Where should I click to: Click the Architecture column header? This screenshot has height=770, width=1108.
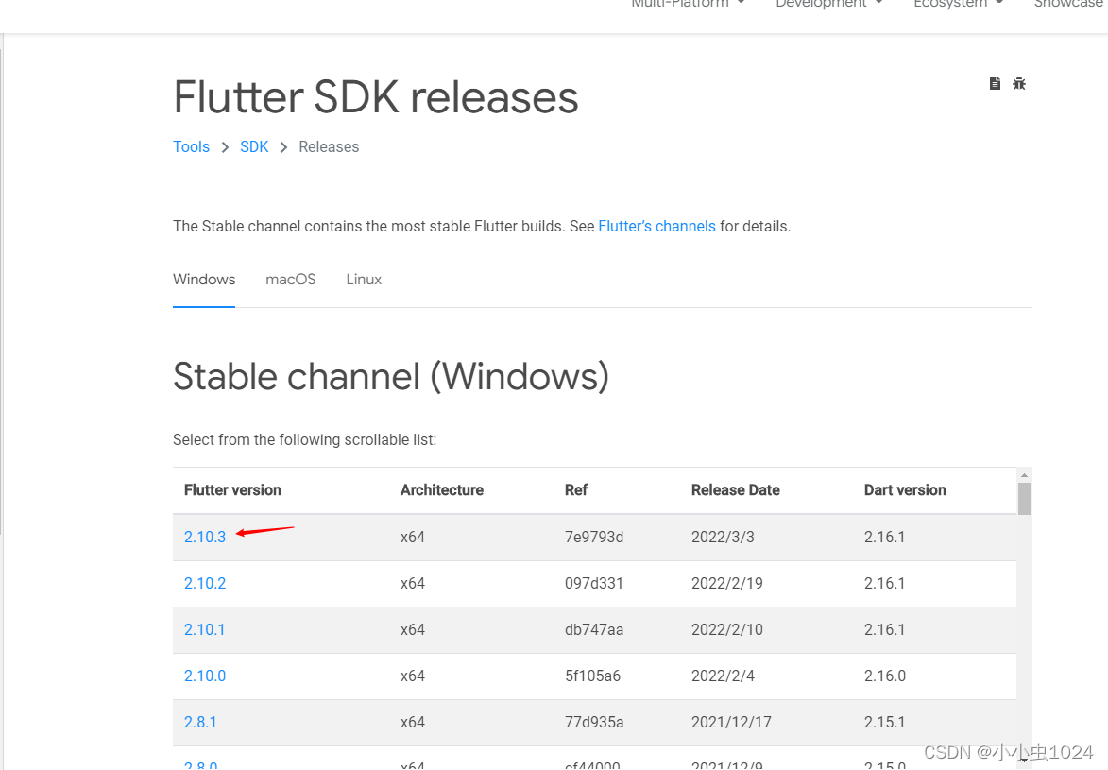tap(442, 490)
